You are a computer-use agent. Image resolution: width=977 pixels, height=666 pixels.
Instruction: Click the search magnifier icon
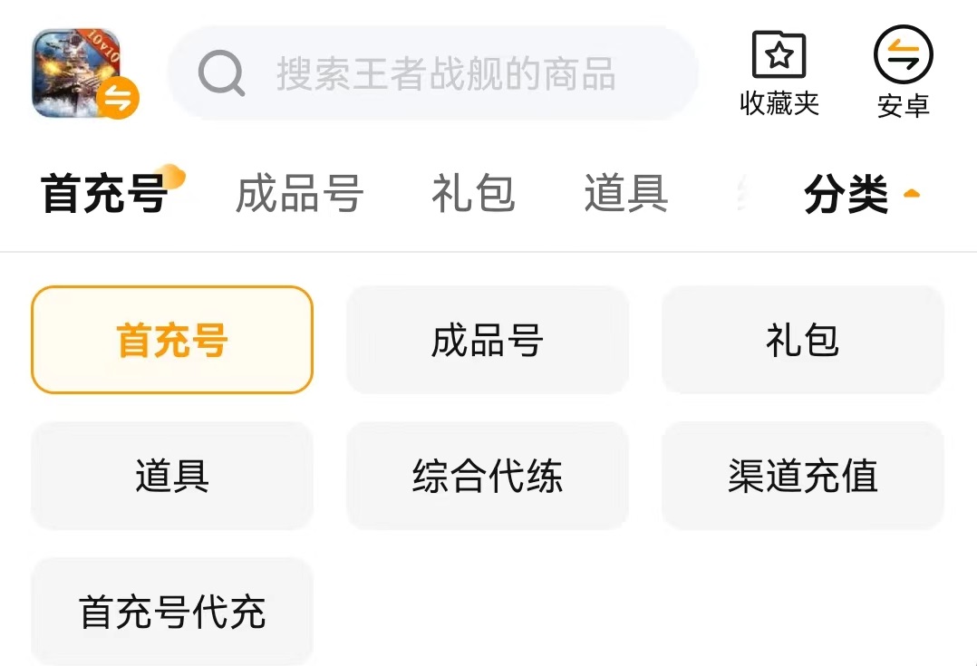coord(221,72)
